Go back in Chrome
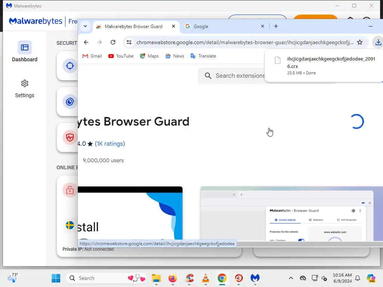This screenshot has width=383, height=287. [x=86, y=42]
